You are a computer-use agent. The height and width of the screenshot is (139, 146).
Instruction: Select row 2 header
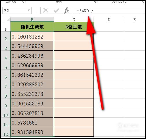pos(5,36)
